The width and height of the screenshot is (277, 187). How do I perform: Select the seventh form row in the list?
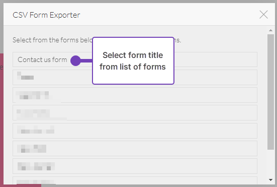coord(135,166)
